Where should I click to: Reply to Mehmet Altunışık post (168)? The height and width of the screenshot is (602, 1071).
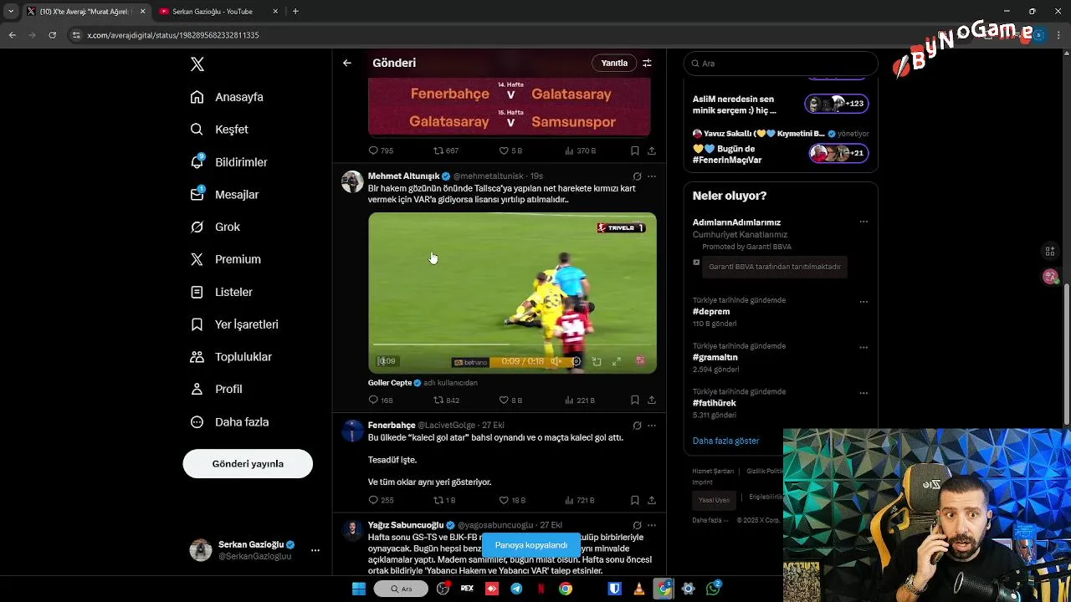click(381, 400)
